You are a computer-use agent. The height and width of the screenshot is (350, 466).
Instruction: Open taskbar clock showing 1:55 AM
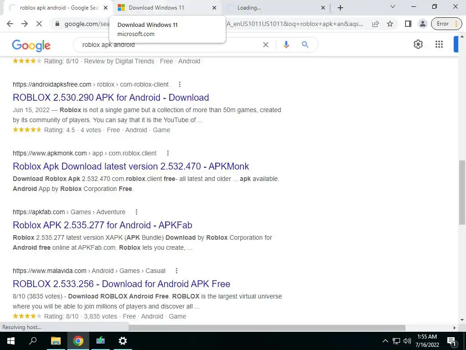pos(427,341)
